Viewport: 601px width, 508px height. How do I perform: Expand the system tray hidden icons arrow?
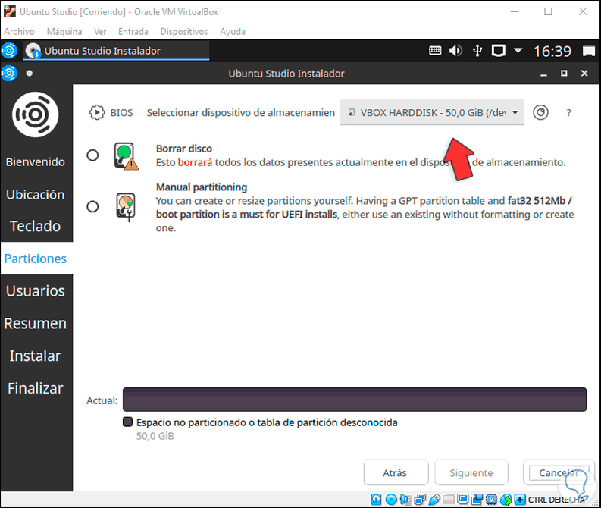click(x=518, y=50)
